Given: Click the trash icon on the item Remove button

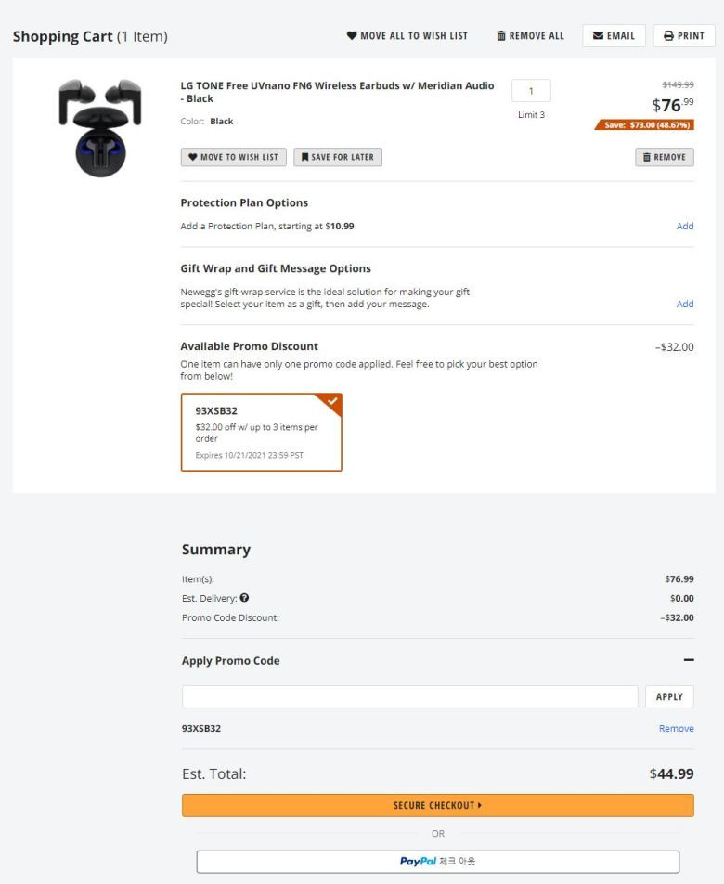Looking at the screenshot, I should tap(647, 157).
